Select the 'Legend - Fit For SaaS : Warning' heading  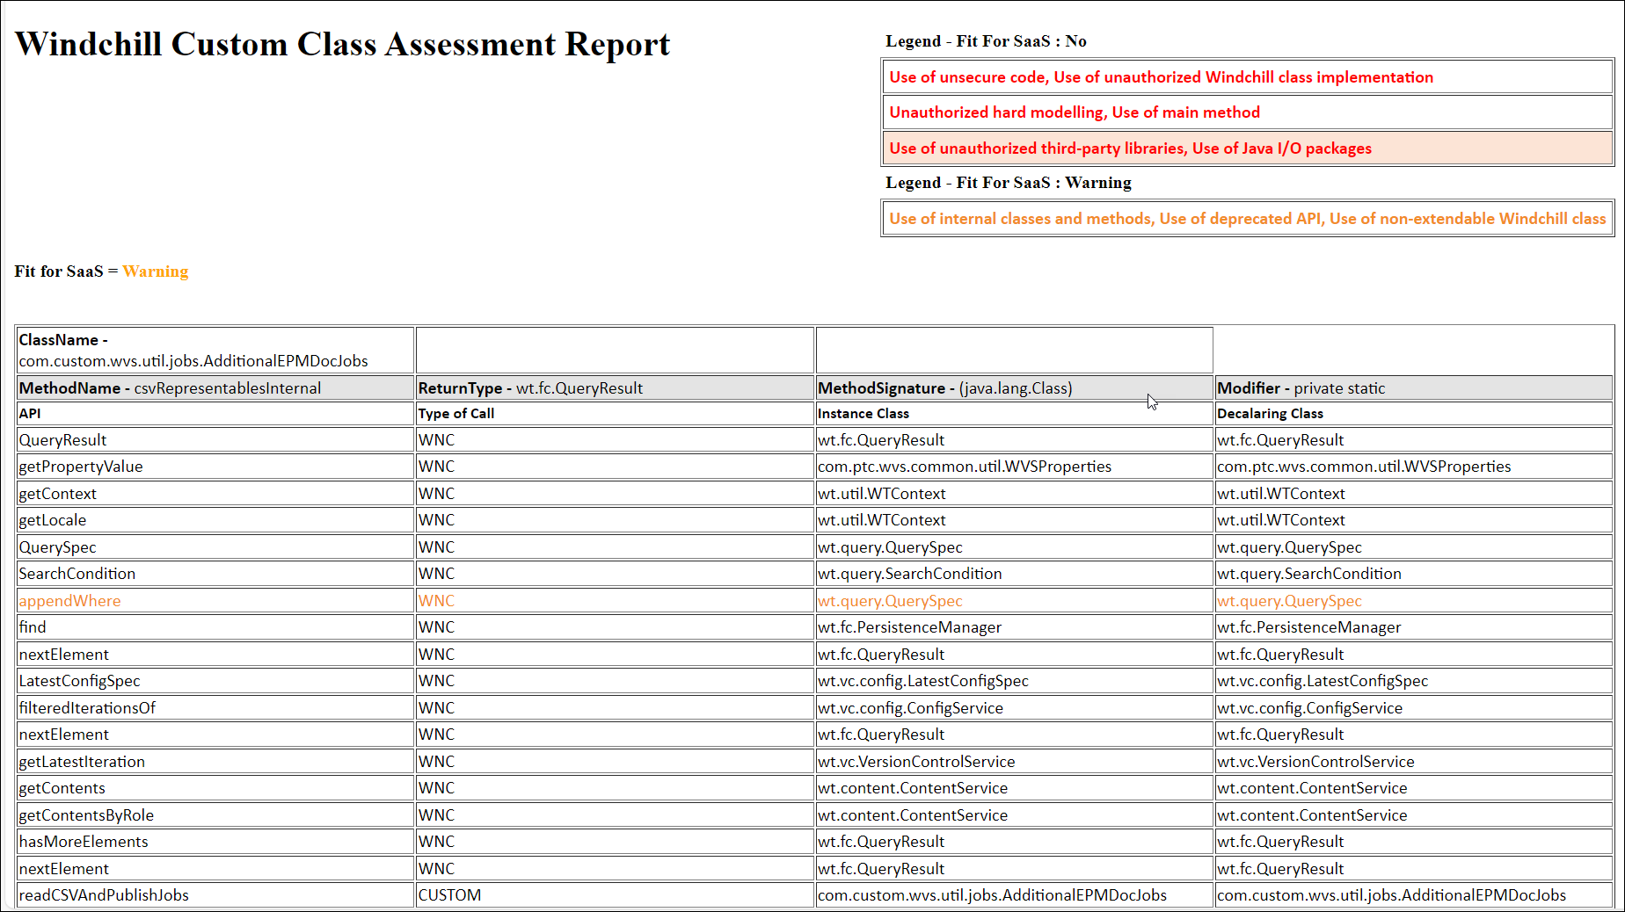coord(1009,183)
